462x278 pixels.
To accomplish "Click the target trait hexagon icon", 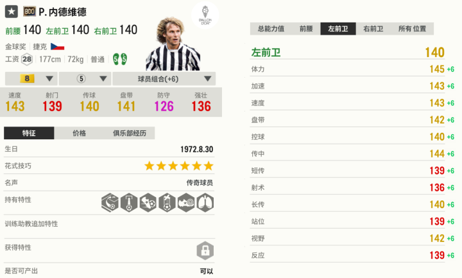I will point(186,203).
